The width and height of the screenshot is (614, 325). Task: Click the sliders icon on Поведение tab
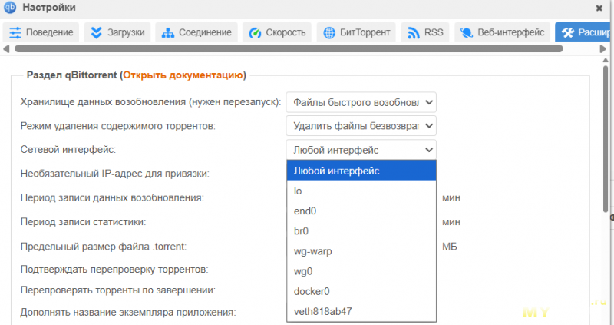[x=15, y=32]
